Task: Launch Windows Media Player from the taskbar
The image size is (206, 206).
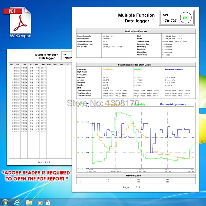Action: pos(40,203)
